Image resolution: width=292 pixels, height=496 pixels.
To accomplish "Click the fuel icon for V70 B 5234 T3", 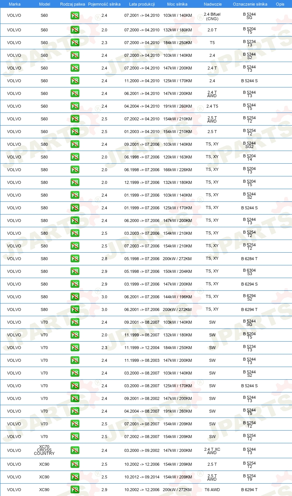I will (75, 348).
